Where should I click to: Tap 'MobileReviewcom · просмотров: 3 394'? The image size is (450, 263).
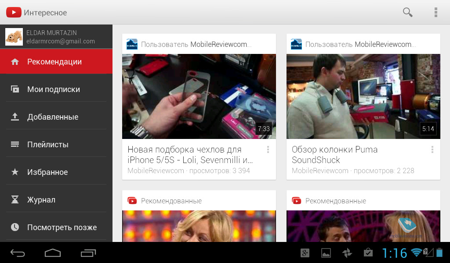189,171
